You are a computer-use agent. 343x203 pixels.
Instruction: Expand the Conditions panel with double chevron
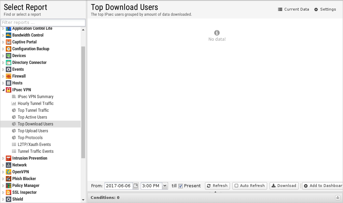pos(338,198)
